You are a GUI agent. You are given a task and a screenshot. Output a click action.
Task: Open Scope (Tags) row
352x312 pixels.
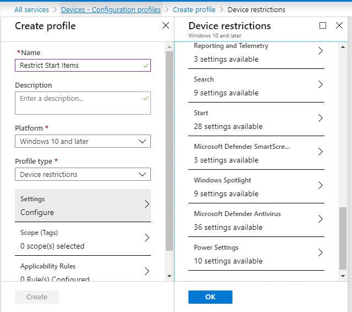pyautogui.click(x=83, y=239)
